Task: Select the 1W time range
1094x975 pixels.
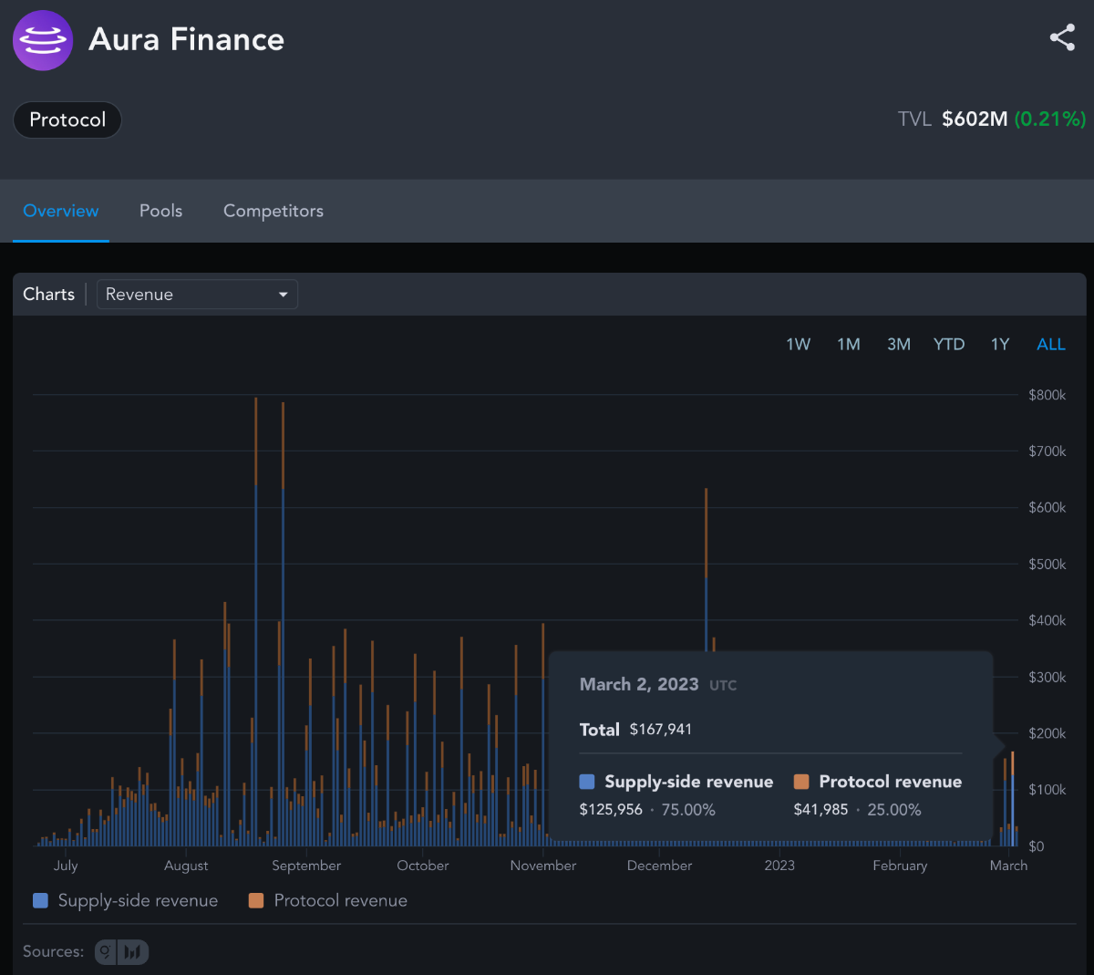Action: coord(798,344)
